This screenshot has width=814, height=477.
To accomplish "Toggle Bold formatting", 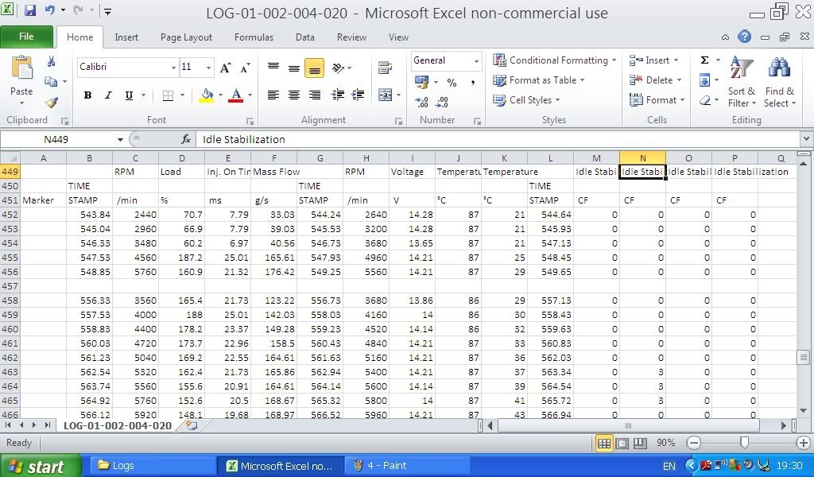I will click(x=87, y=95).
